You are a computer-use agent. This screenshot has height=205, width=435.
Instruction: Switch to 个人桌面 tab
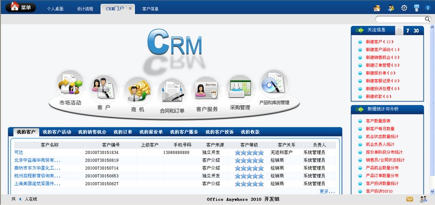pyautogui.click(x=55, y=9)
